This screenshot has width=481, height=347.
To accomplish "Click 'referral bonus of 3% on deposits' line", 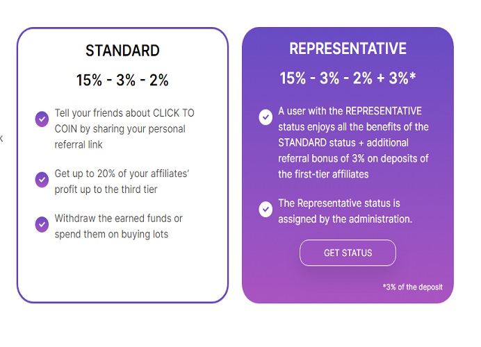I will pos(353,158).
